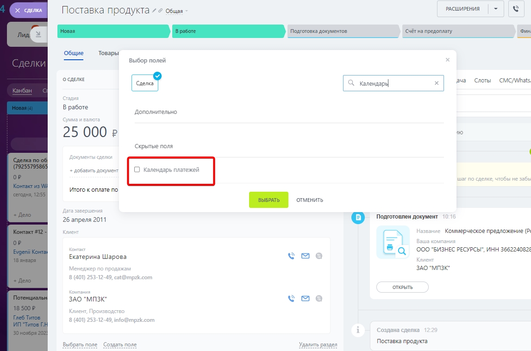Screen dimensions: 531x351
Task: Switch to the Общие tab
Action: coord(74,53)
